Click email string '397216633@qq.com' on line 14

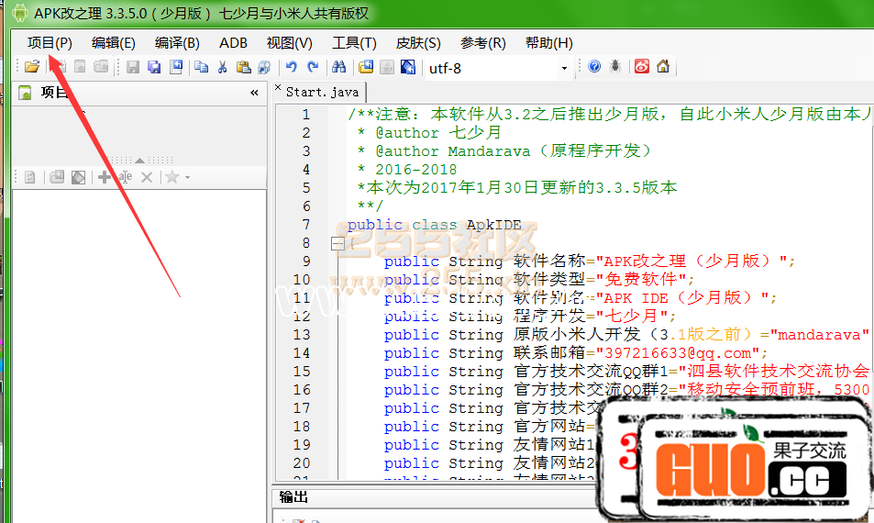pos(677,353)
